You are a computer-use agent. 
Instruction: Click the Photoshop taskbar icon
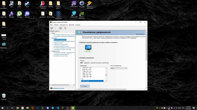38,108
